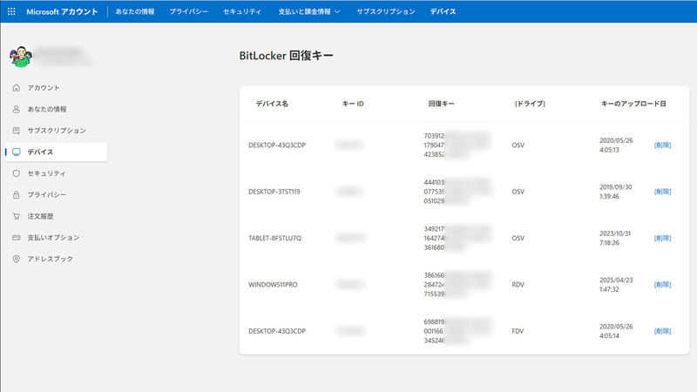Viewport: 697px width, 392px height.
Task: Open プライバシー in top navigation
Action: tap(188, 11)
